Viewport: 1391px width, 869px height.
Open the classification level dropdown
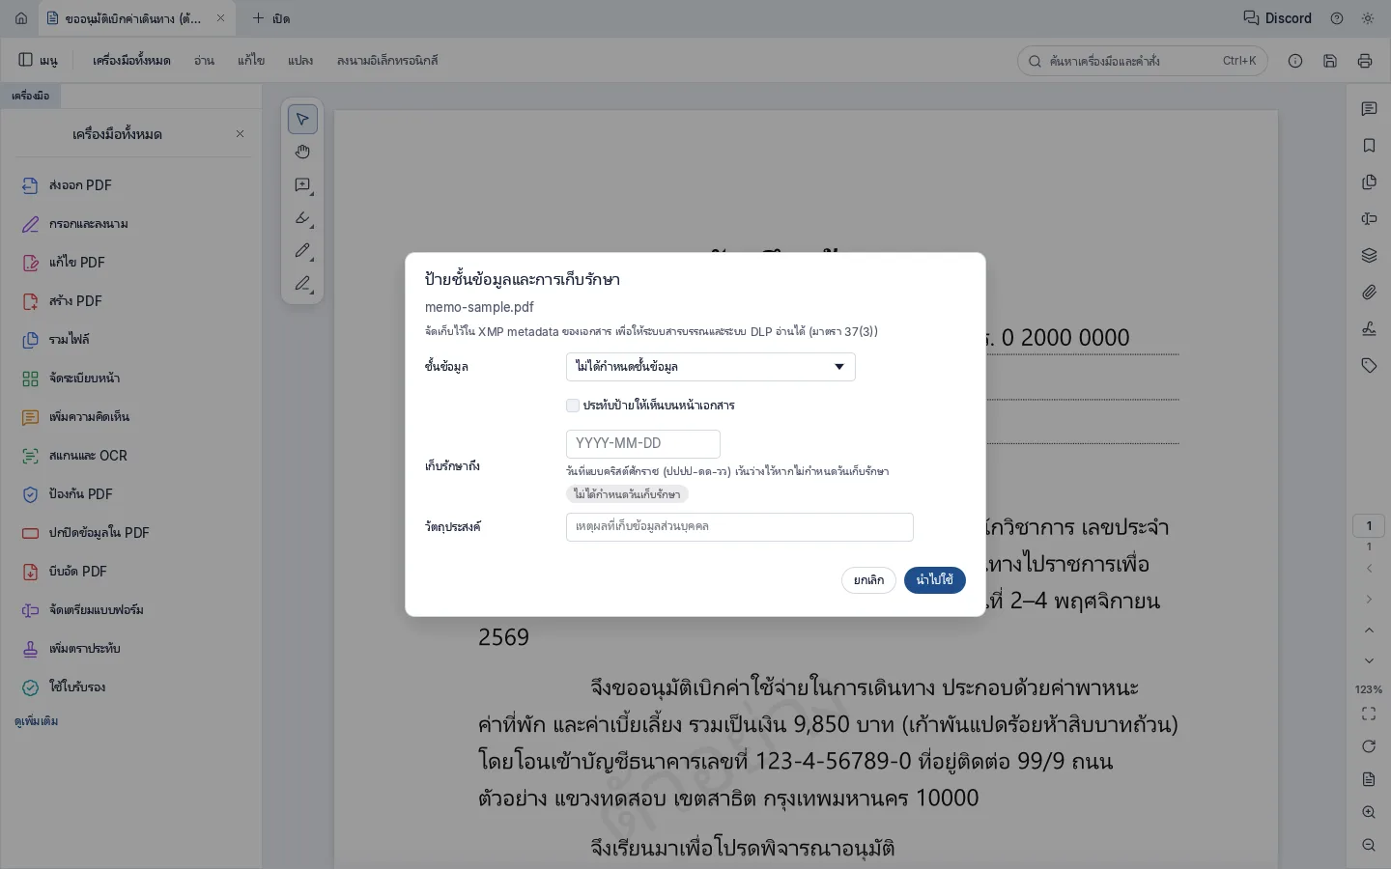coord(710,367)
